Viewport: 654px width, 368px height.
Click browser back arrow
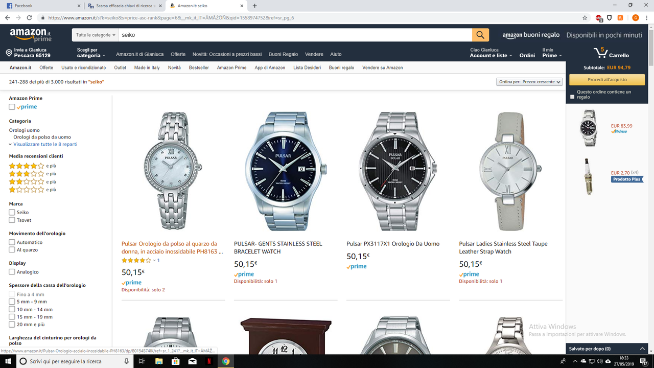(7, 17)
